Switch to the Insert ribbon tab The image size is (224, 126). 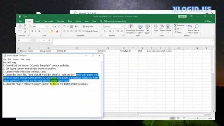point(37,21)
